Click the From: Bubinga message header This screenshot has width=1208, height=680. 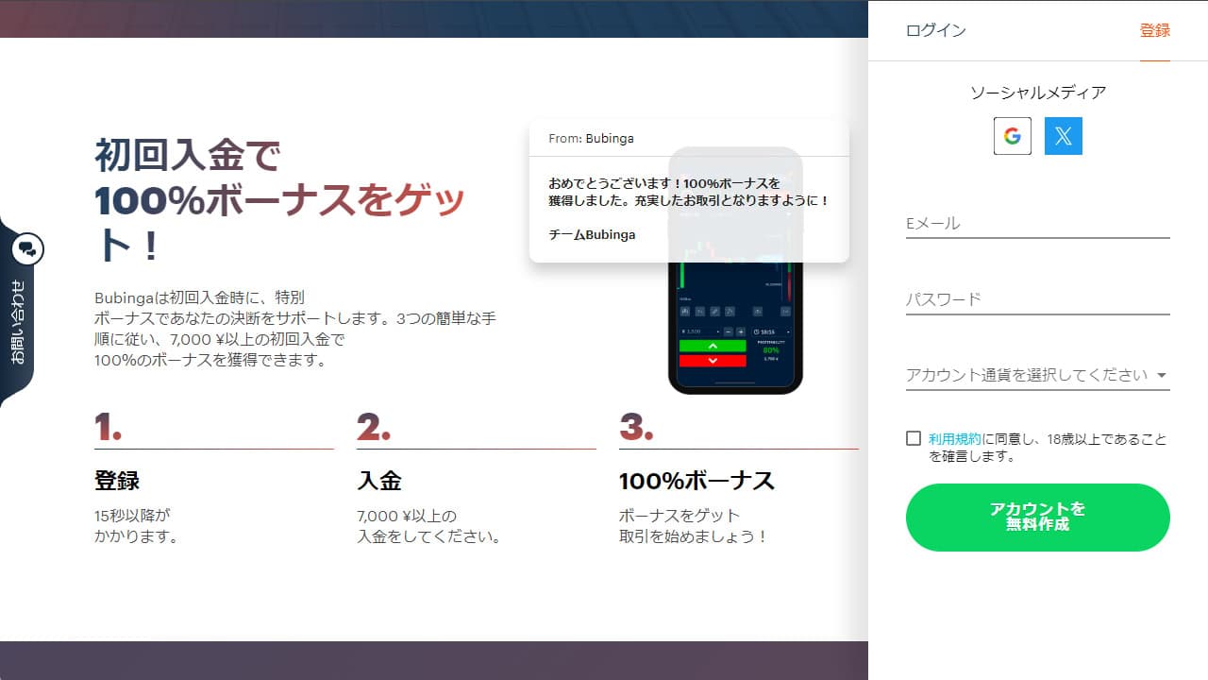pyautogui.click(x=592, y=138)
